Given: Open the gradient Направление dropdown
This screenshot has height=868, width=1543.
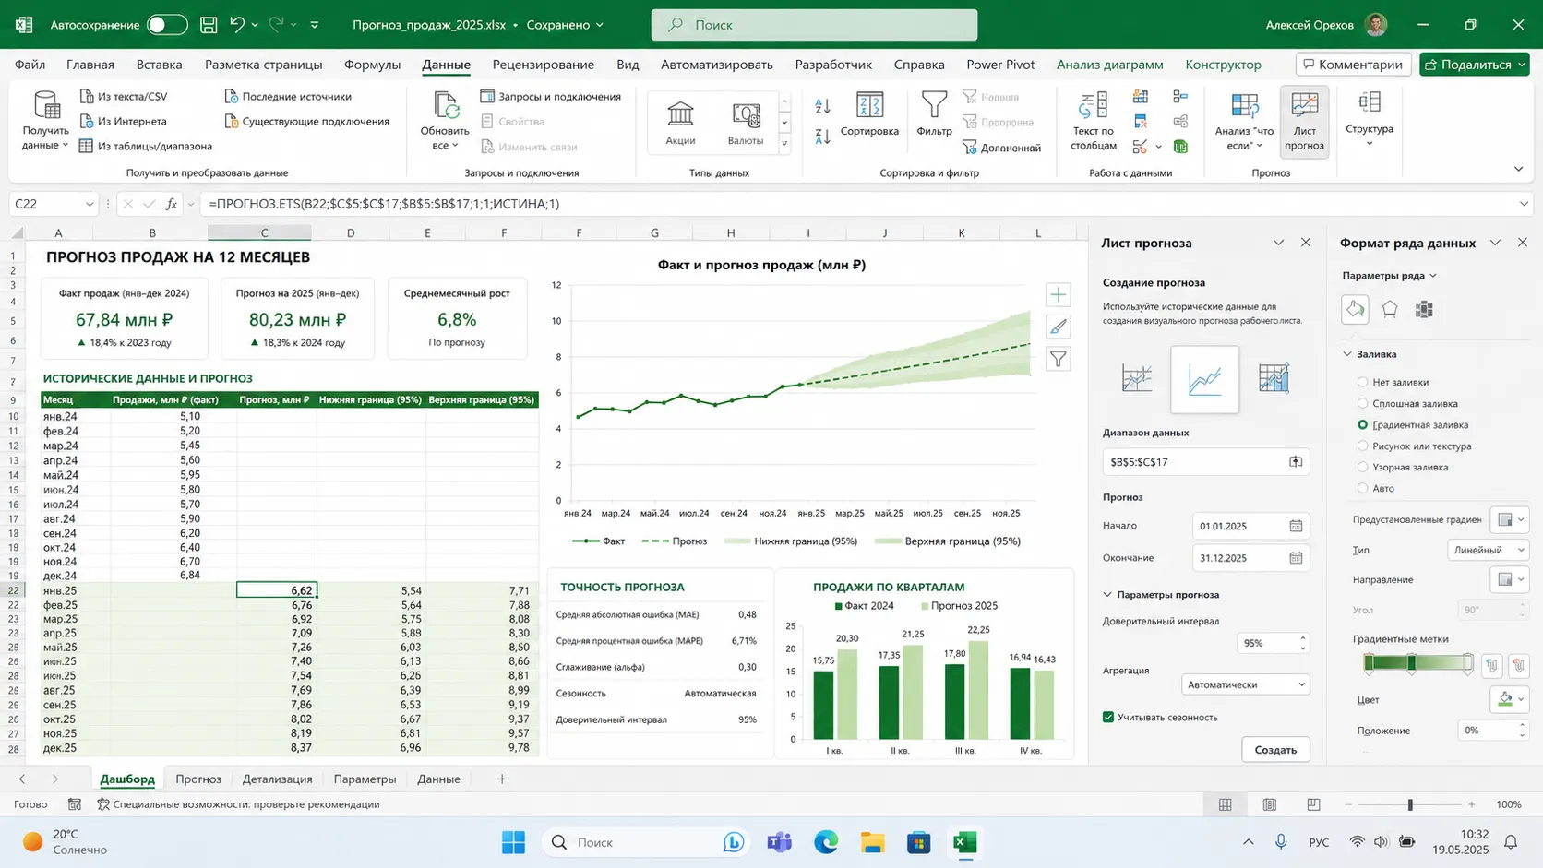Looking at the screenshot, I should click(1510, 579).
